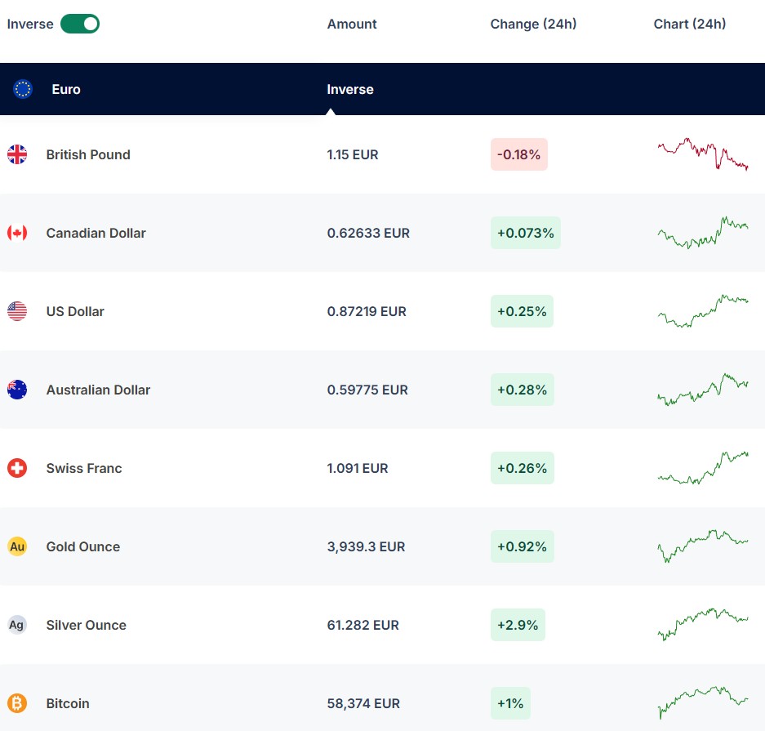765x731 pixels.
Task: Click the Gold Ounce Au icon
Action: (x=17, y=546)
